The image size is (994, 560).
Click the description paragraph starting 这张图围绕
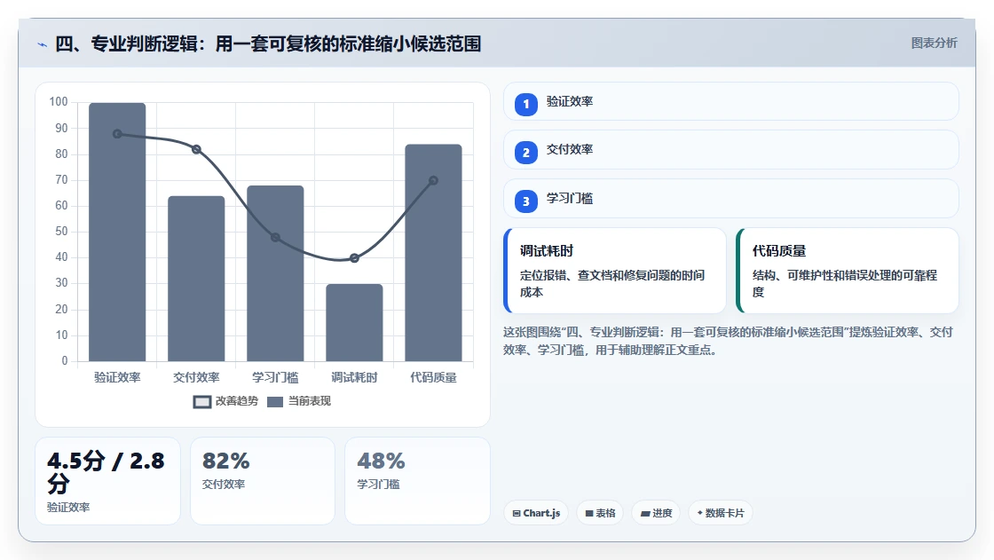729,341
